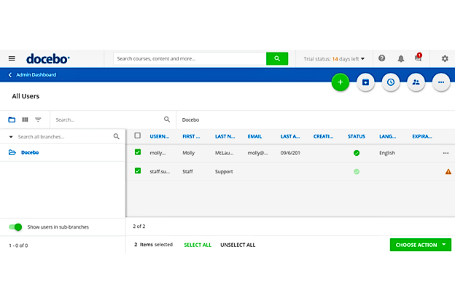
Task: Sort by the Creation column header
Action: 323,136
